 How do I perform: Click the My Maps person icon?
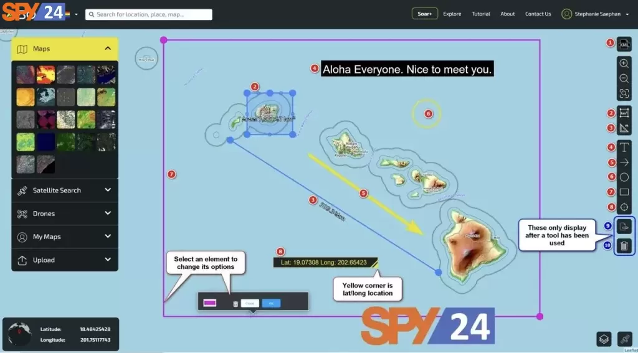point(22,237)
